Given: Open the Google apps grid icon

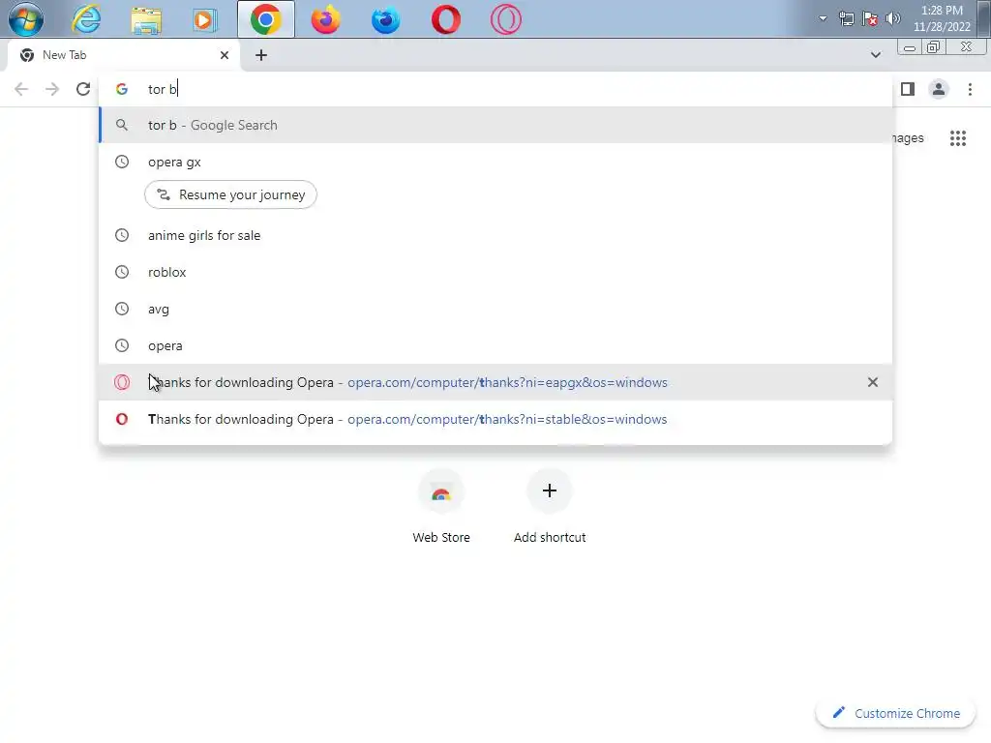Looking at the screenshot, I should pyautogui.click(x=958, y=137).
